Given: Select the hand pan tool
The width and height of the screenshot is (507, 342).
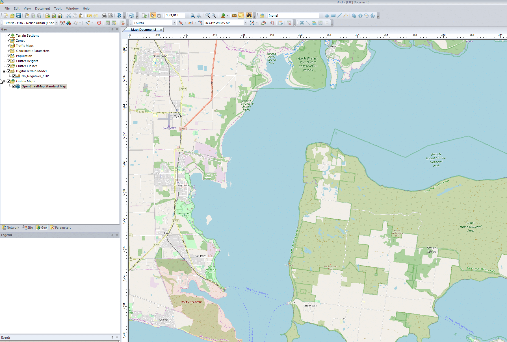Looking at the screenshot, I should click(159, 16).
